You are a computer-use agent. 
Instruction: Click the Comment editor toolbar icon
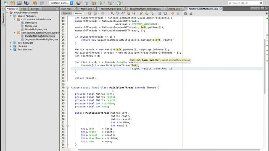(185, 13)
